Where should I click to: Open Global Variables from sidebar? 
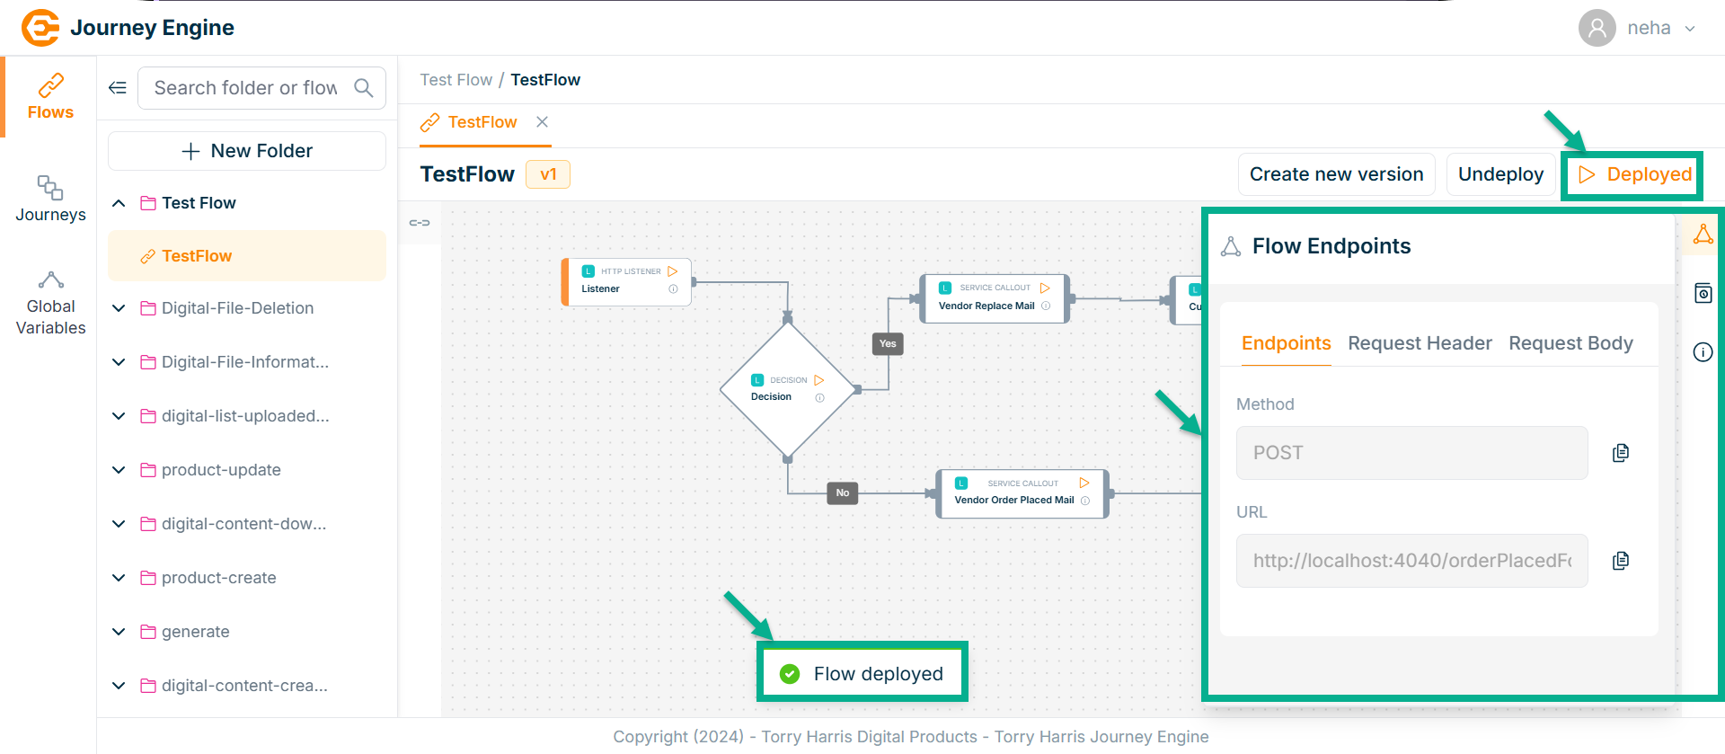[x=50, y=304]
